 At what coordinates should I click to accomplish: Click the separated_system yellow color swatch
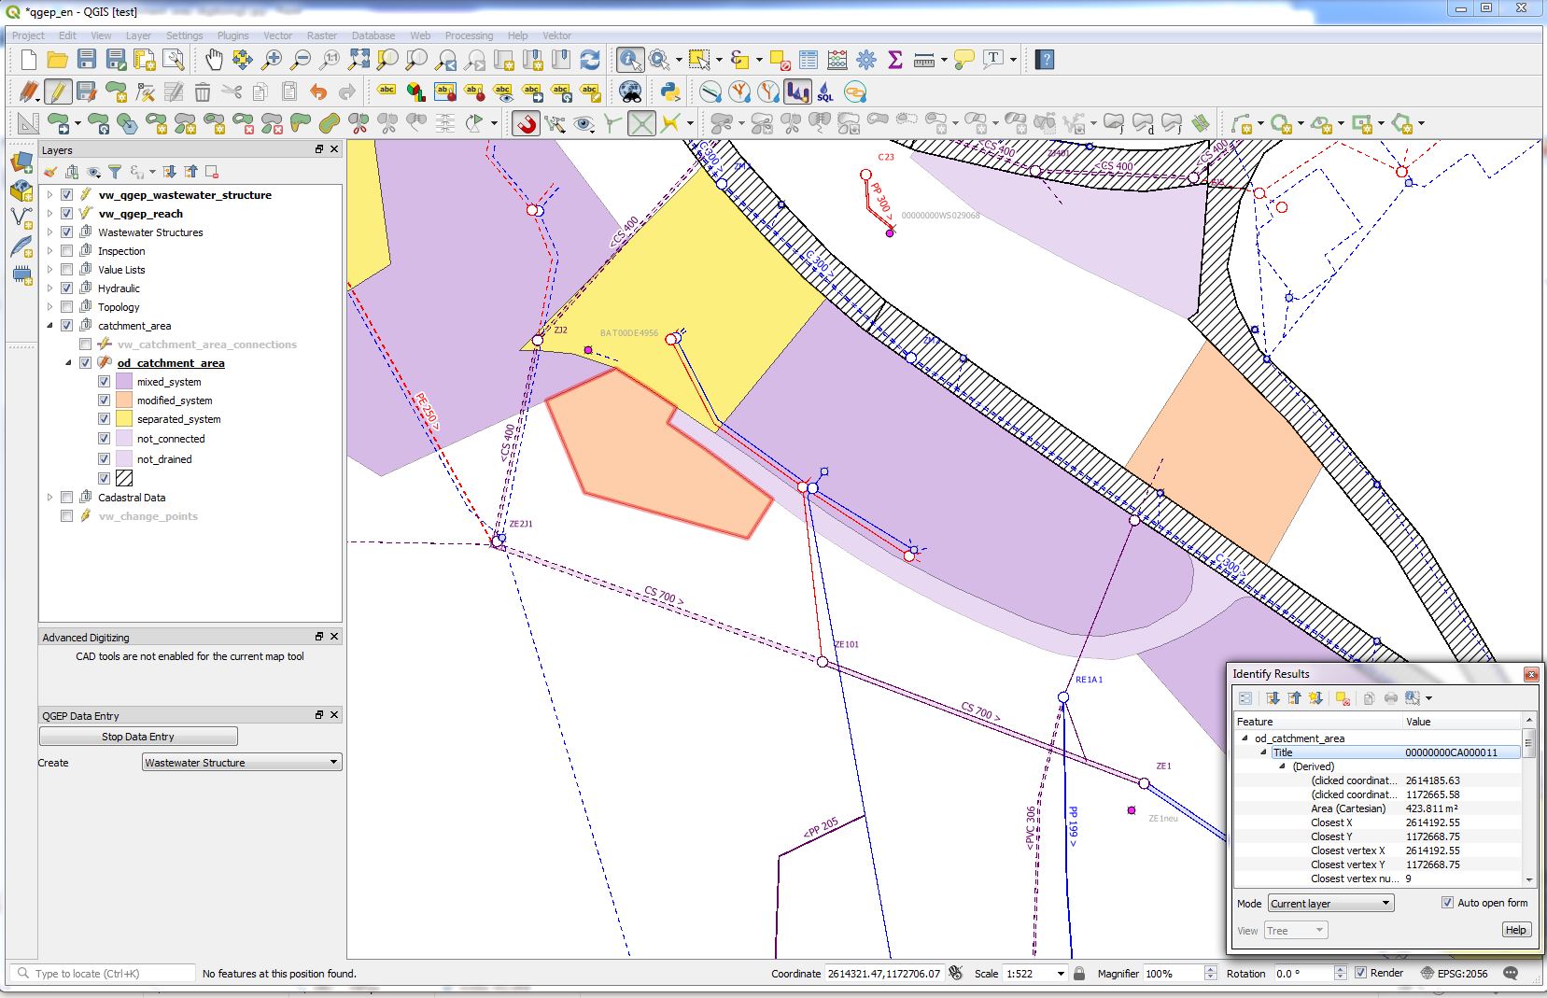point(124,419)
